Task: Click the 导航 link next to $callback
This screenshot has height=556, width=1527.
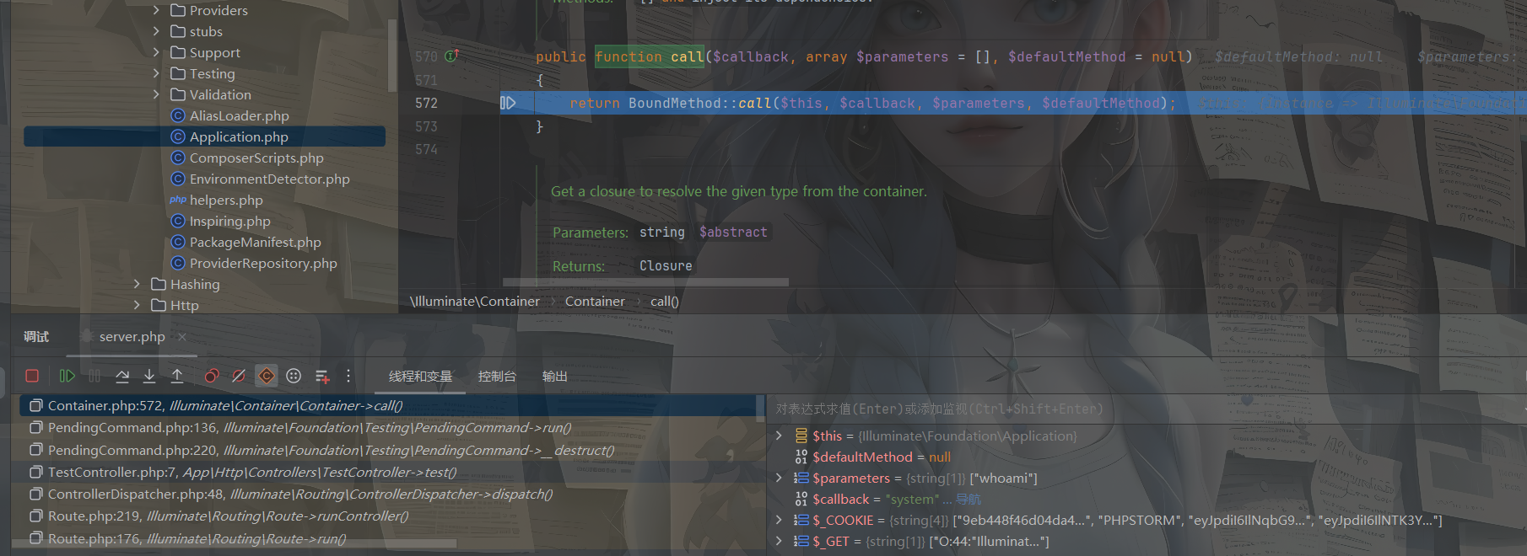Action: click(x=968, y=499)
